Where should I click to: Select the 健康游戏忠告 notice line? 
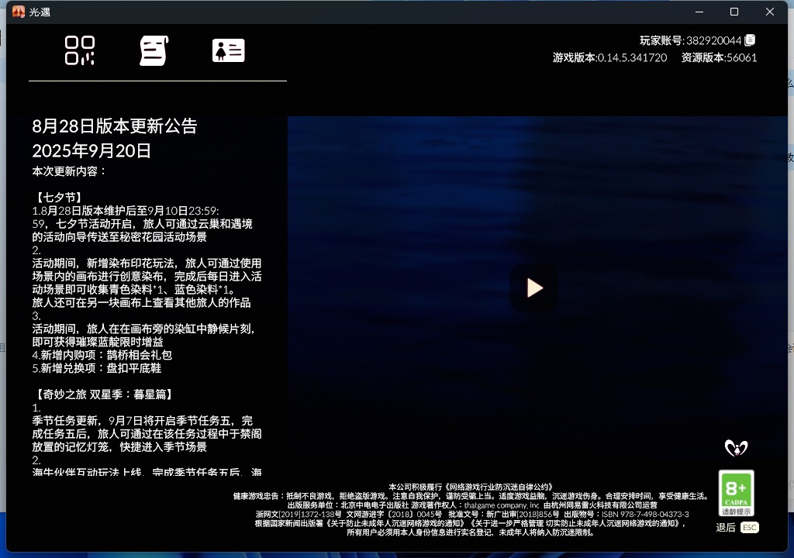point(471,496)
